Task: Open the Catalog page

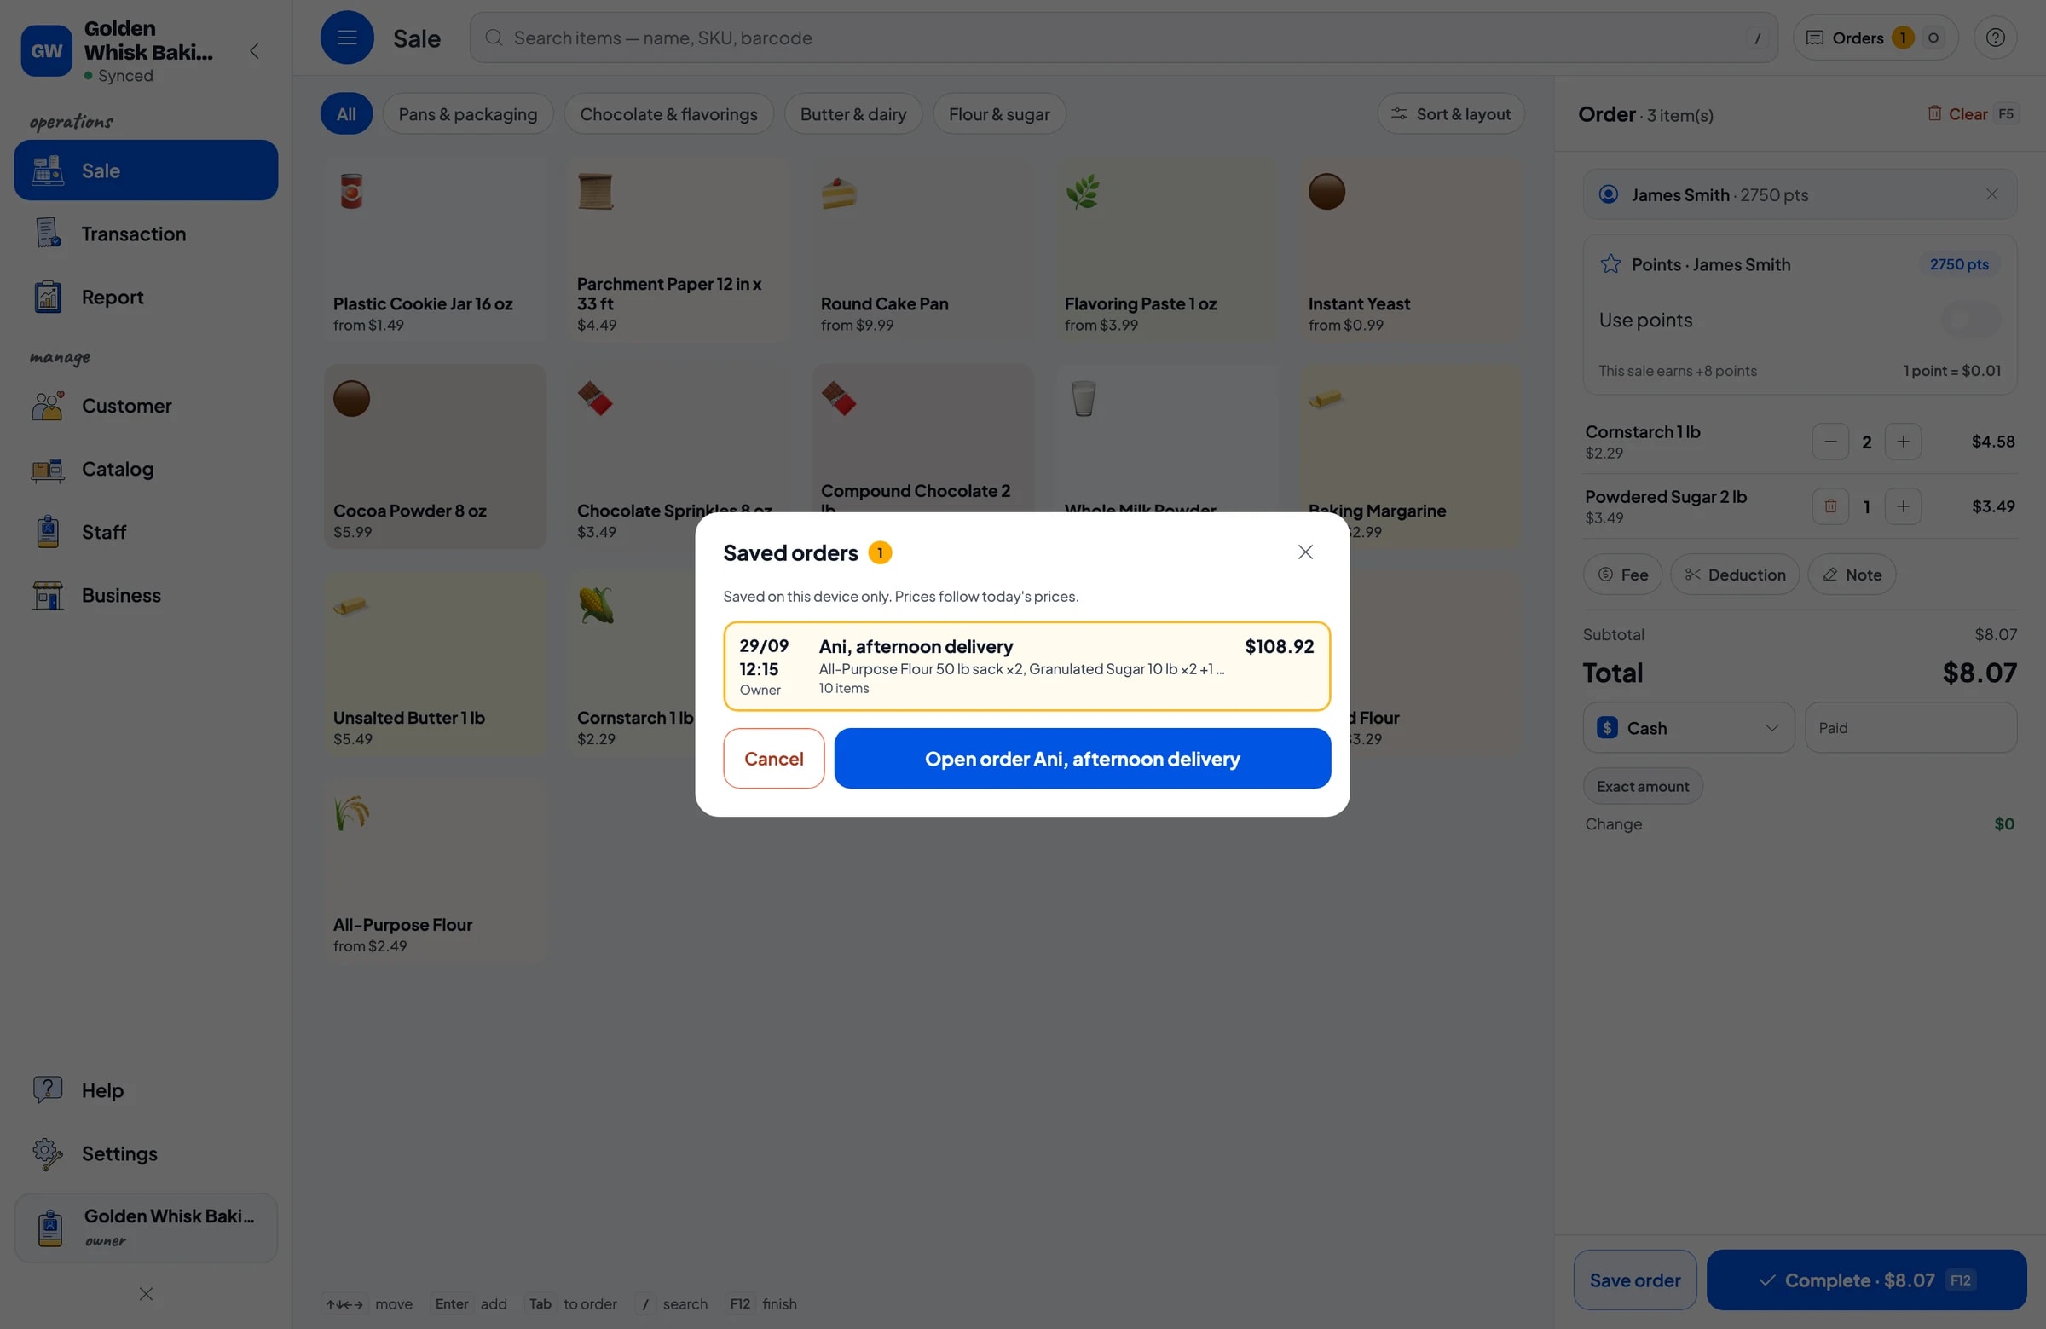Action: [145, 469]
